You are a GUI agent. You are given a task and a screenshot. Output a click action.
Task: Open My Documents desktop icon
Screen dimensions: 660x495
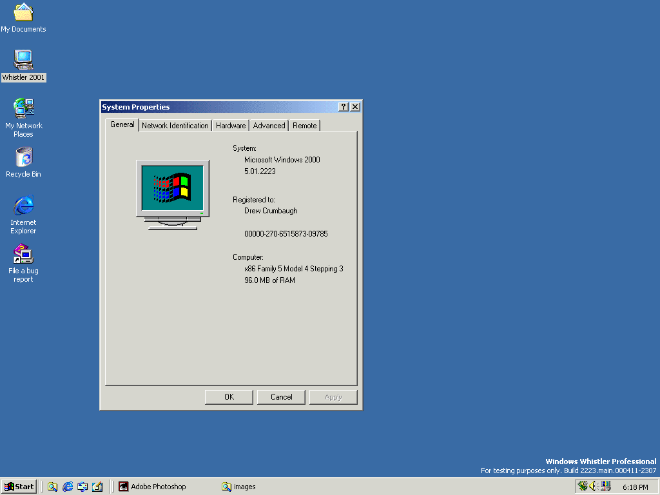(x=23, y=17)
